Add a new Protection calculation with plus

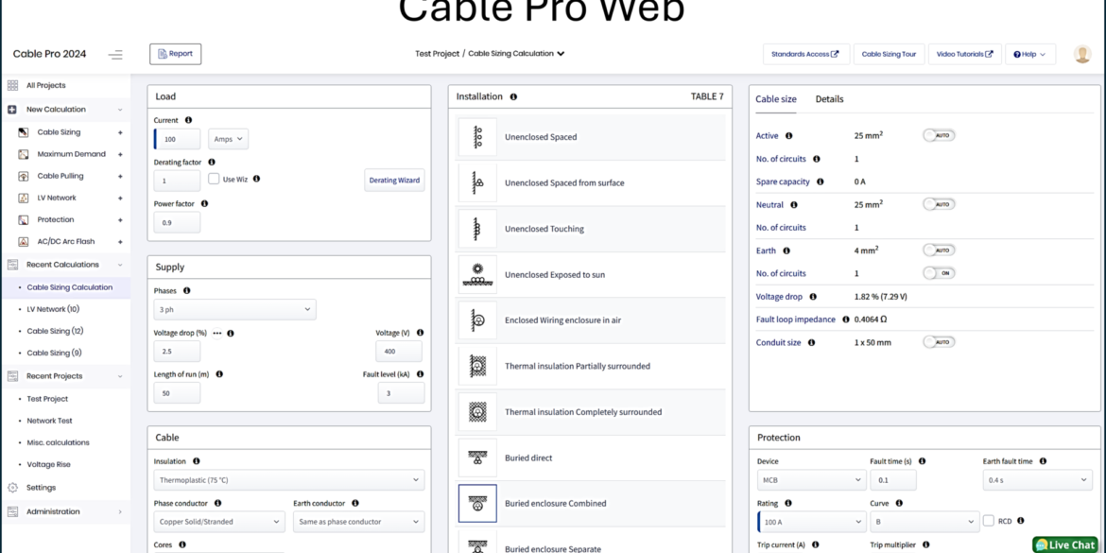[120, 219]
